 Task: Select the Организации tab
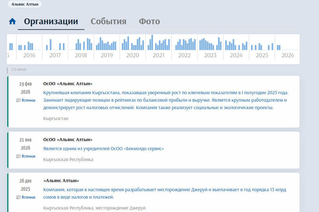[x=51, y=21]
